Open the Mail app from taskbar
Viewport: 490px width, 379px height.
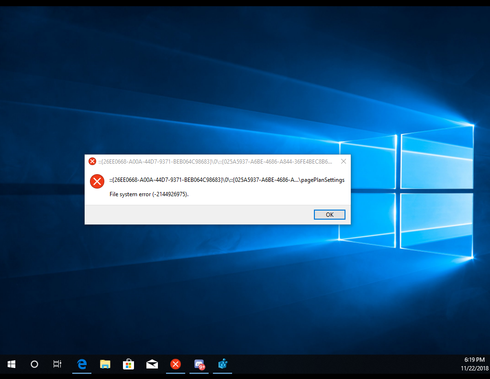152,364
